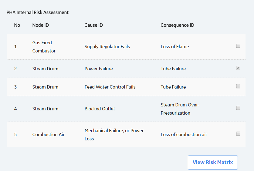Enable checkbox for Loss of combustion air
This screenshot has width=254, height=171.
tap(238, 134)
